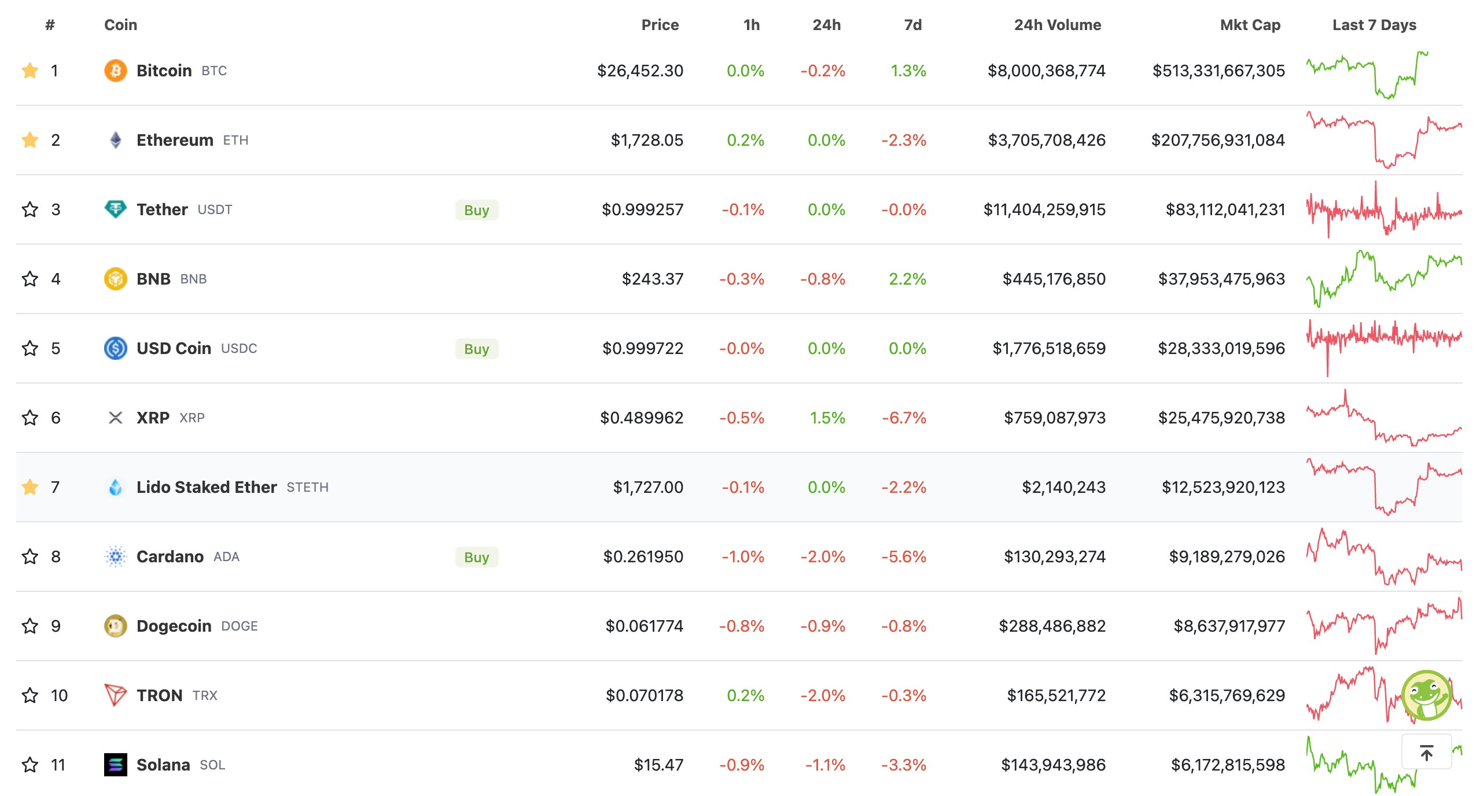Click the Bitcoin logo icon
This screenshot has height=796, width=1480.
click(116, 71)
